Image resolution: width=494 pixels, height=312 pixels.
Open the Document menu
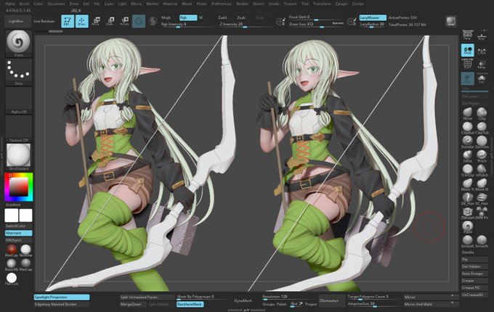56,4
